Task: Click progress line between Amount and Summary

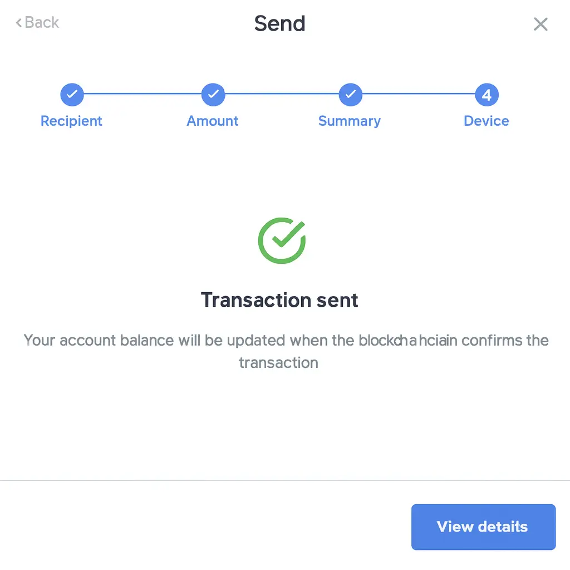Action: point(282,94)
